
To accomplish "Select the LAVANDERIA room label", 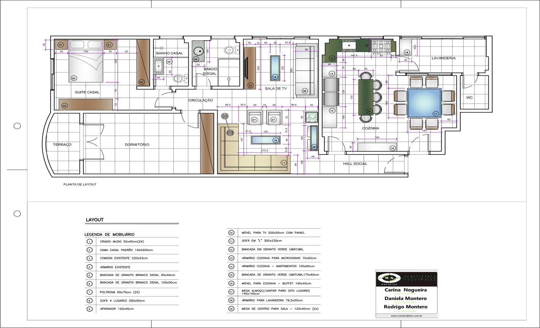I will click(x=443, y=58).
